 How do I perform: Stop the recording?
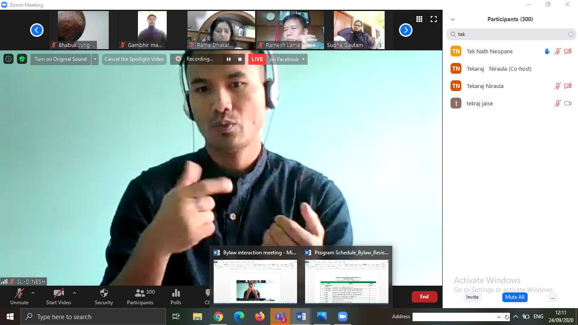pyautogui.click(x=240, y=59)
